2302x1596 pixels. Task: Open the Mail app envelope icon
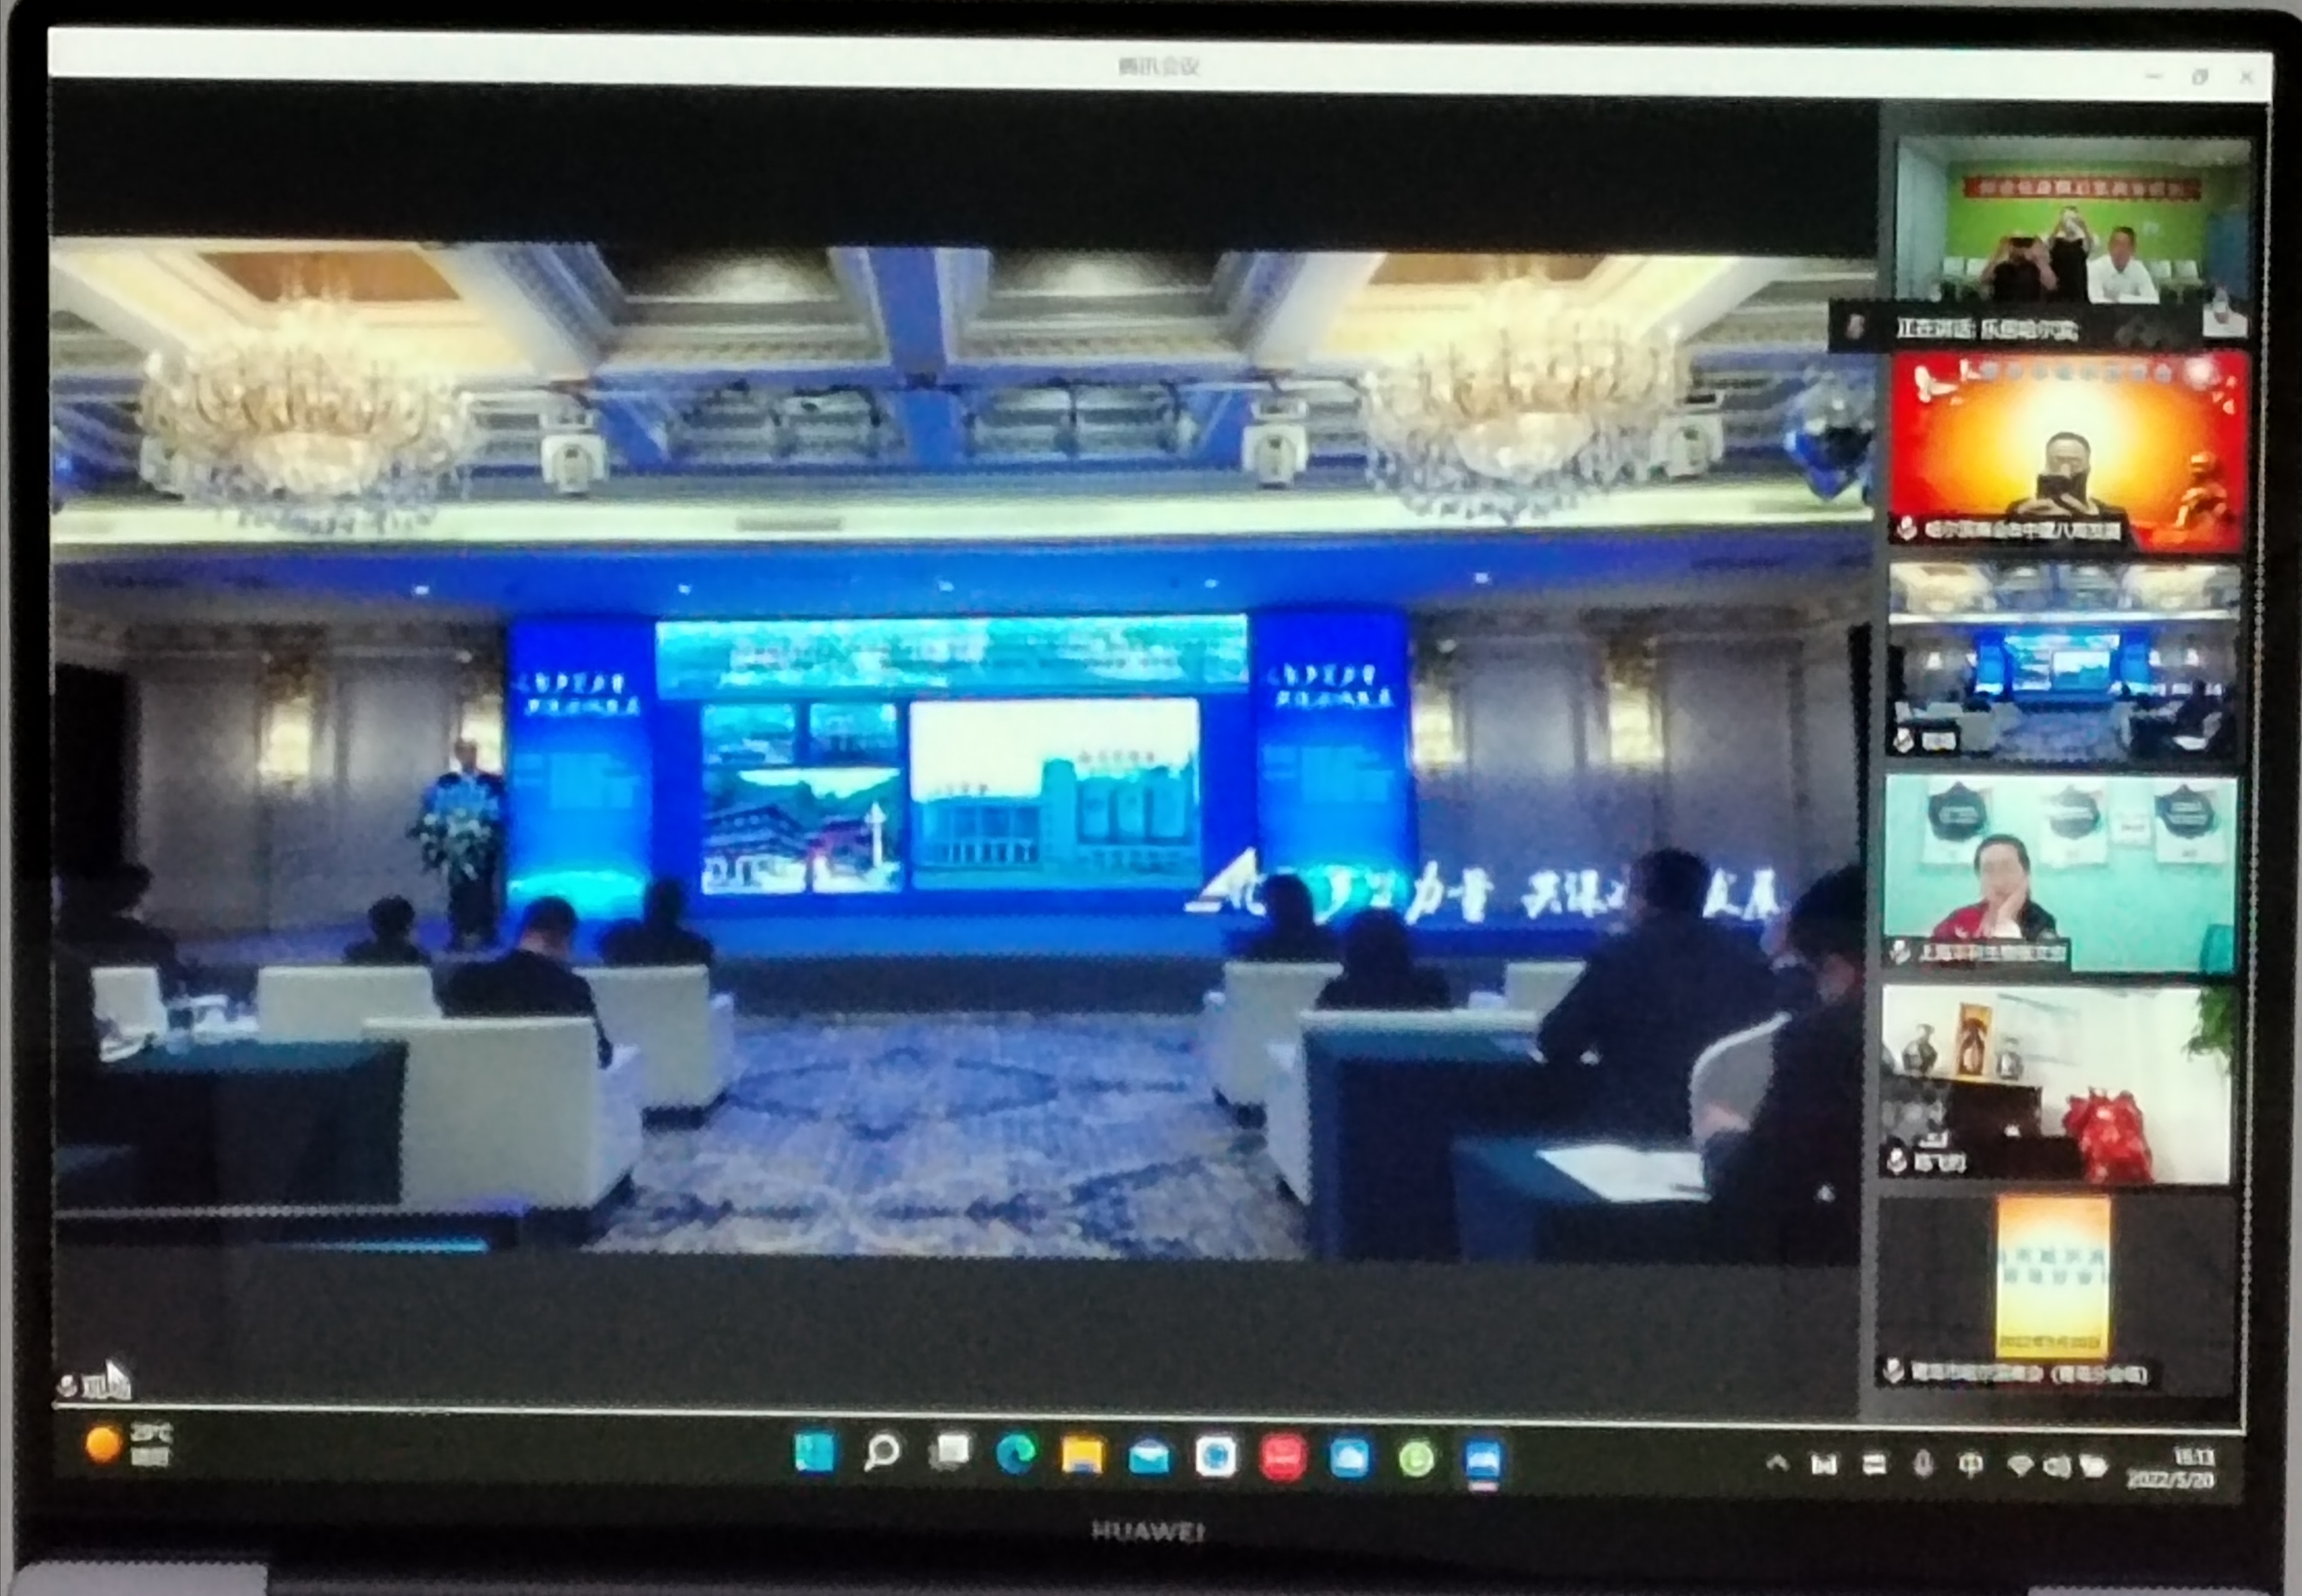[x=1149, y=1457]
